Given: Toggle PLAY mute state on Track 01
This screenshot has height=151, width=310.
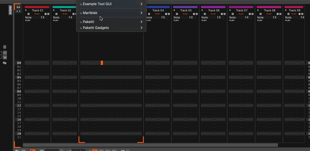Looking at the screenshot, I should (37, 14).
